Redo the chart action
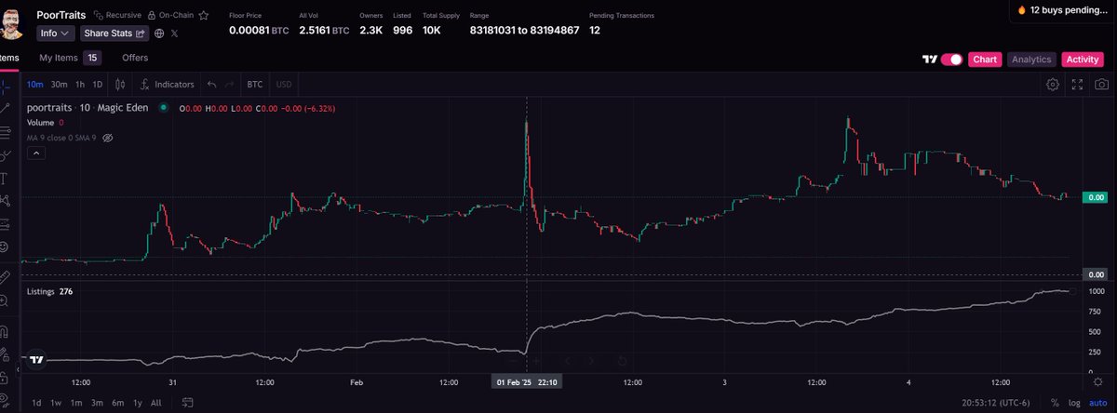The width and height of the screenshot is (1117, 413). tap(229, 84)
